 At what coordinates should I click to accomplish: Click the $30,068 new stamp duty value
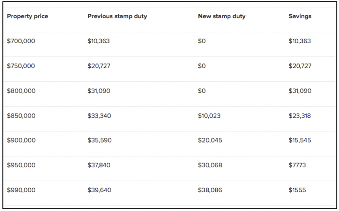pos(210,165)
